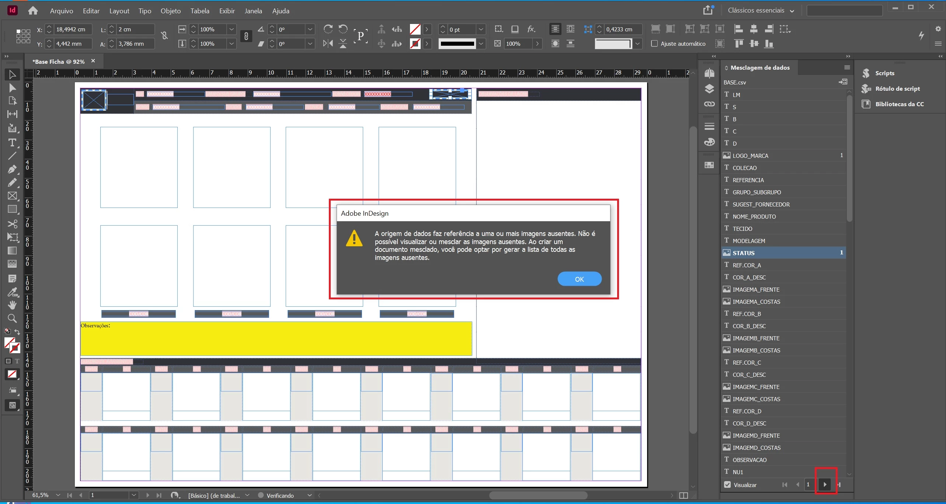Viewport: 946px width, 504px height.
Task: Open the zoom level 61,5% dropdown
Action: coord(58,495)
